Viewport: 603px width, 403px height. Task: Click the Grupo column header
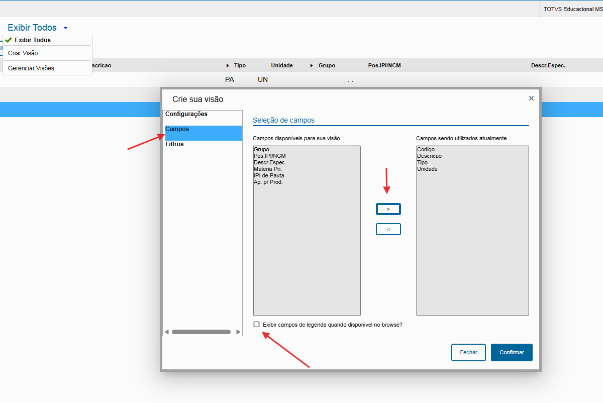pyautogui.click(x=327, y=65)
